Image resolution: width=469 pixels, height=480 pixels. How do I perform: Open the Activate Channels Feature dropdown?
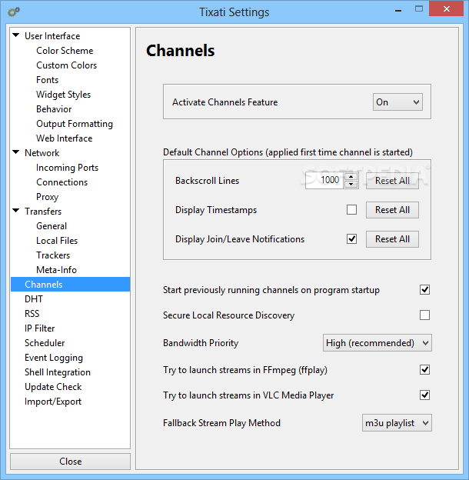tap(397, 102)
